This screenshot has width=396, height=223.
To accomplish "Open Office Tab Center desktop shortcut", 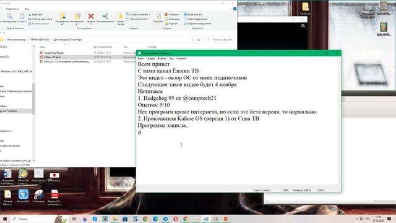I will (23, 177).
